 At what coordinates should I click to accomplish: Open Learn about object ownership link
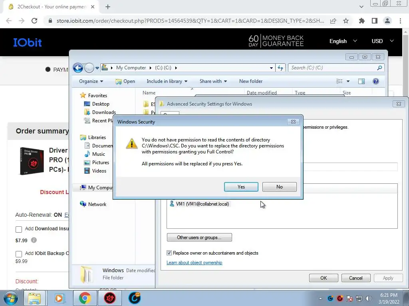[195, 263]
